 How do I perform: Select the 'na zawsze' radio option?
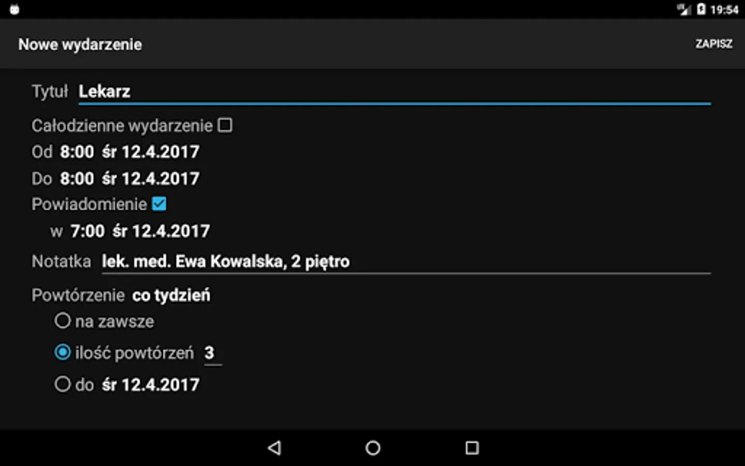point(63,321)
